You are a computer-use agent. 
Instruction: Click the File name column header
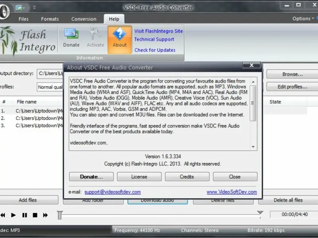click(27, 102)
